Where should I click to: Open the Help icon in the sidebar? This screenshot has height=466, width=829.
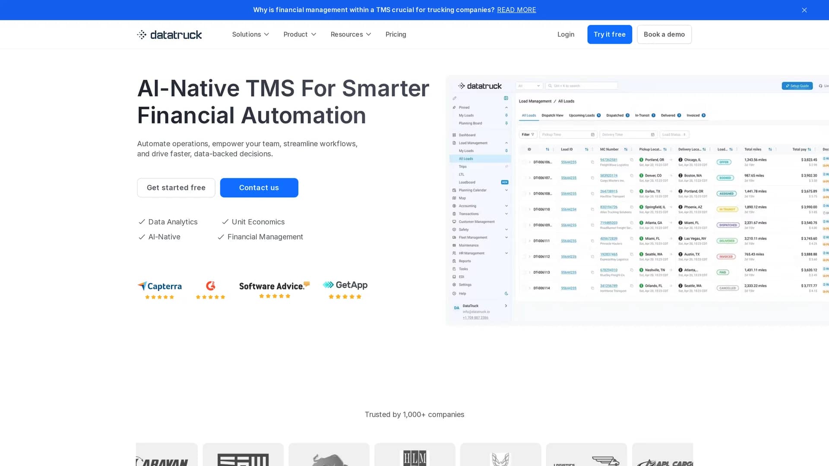click(x=454, y=293)
